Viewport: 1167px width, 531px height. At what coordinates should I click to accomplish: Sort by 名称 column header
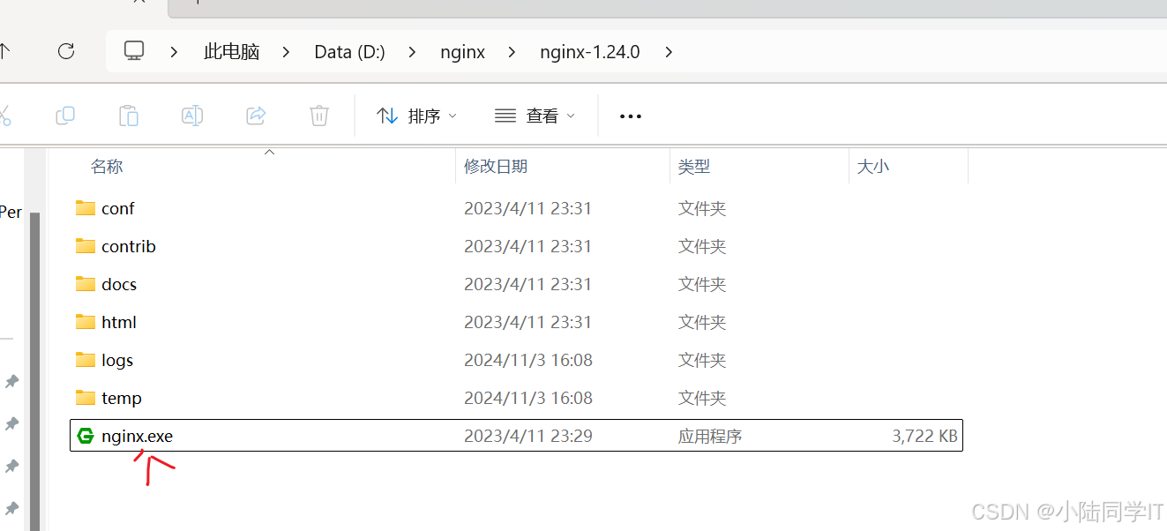107,166
